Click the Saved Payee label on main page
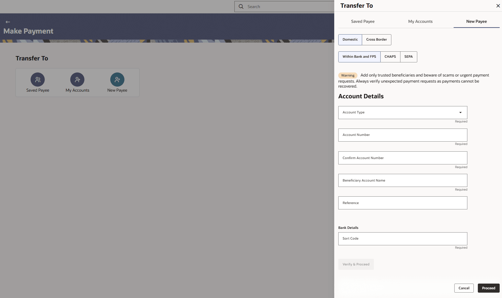The width and height of the screenshot is (502, 298). [x=38, y=90]
